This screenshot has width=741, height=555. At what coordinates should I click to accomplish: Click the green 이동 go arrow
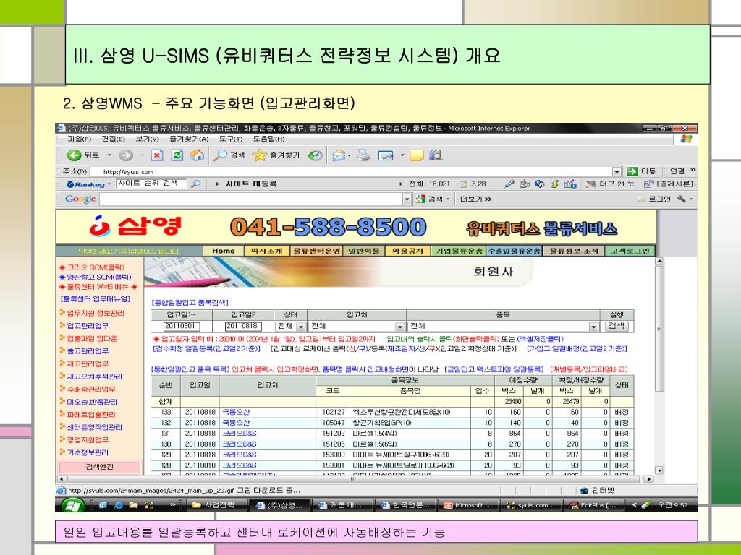coord(632,171)
